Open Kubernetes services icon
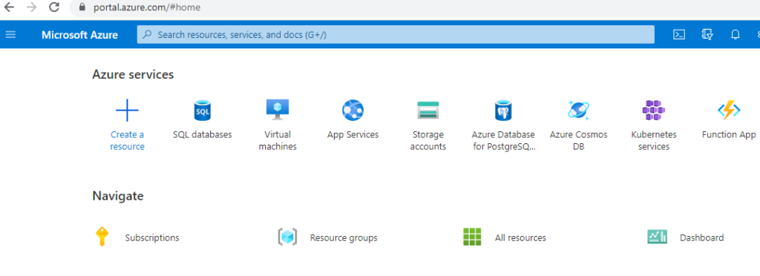 [653, 111]
